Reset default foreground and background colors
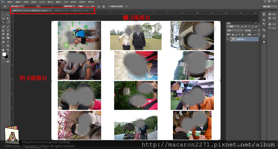The height and width of the screenshot is (149, 278). 3,58
